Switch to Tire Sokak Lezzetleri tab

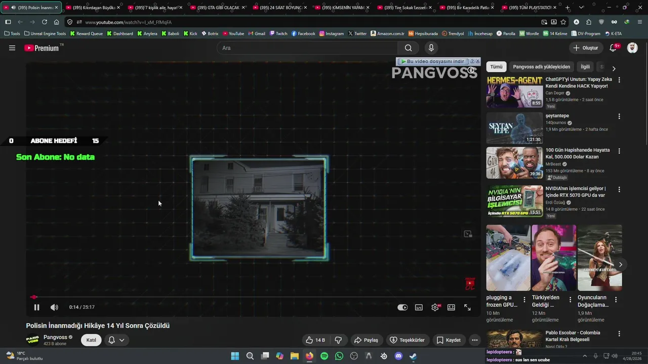pos(404,8)
